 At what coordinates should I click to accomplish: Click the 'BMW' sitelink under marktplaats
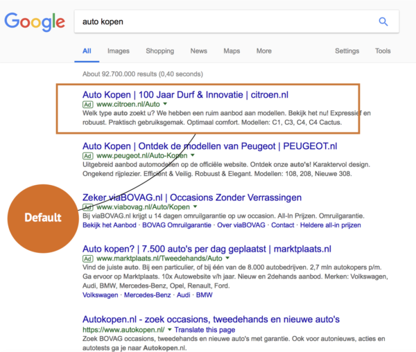click(205, 295)
